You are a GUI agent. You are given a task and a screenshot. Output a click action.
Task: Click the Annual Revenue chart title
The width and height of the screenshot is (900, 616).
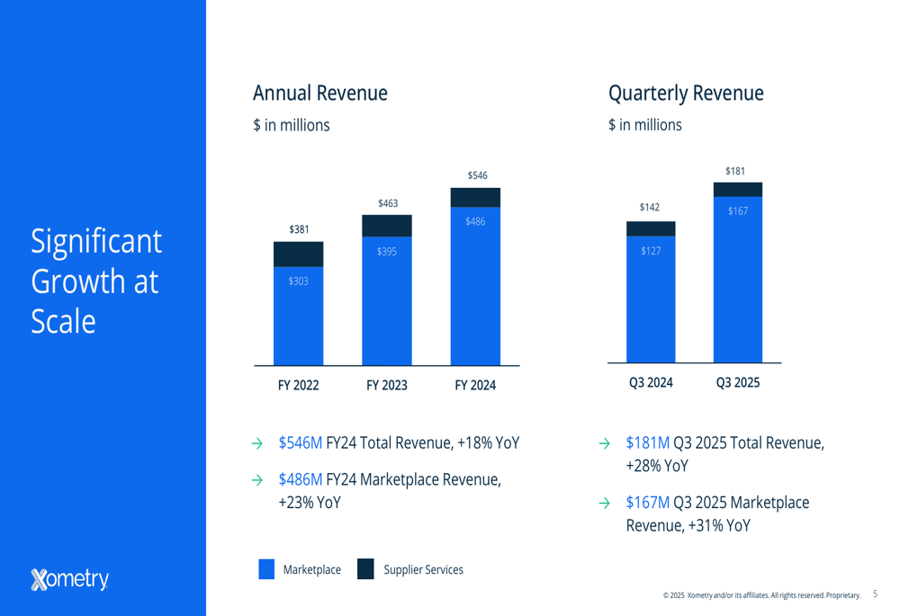pyautogui.click(x=320, y=93)
